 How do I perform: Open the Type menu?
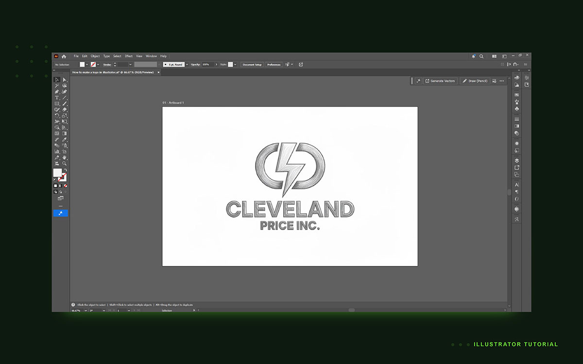coord(106,56)
